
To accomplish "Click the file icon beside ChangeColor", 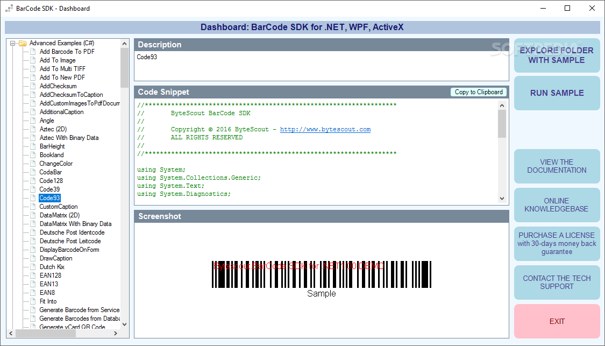I will (33, 164).
